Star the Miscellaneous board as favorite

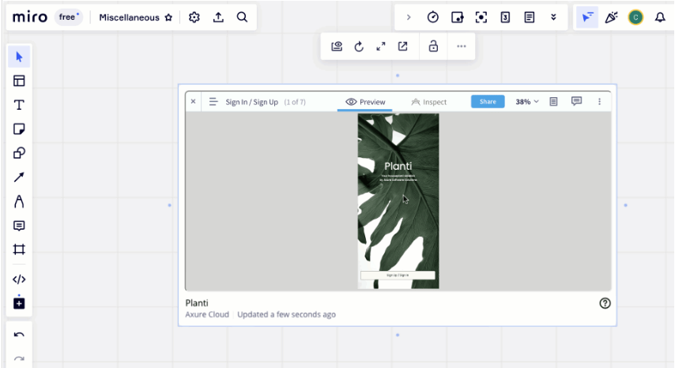(x=168, y=17)
